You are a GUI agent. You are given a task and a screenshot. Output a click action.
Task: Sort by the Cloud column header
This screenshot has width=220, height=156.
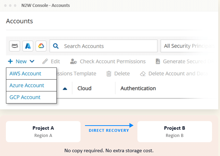[x=84, y=88]
